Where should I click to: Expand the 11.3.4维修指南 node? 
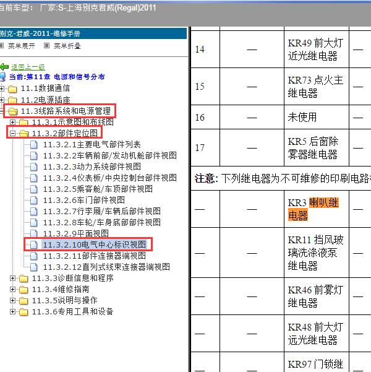(x=12, y=289)
